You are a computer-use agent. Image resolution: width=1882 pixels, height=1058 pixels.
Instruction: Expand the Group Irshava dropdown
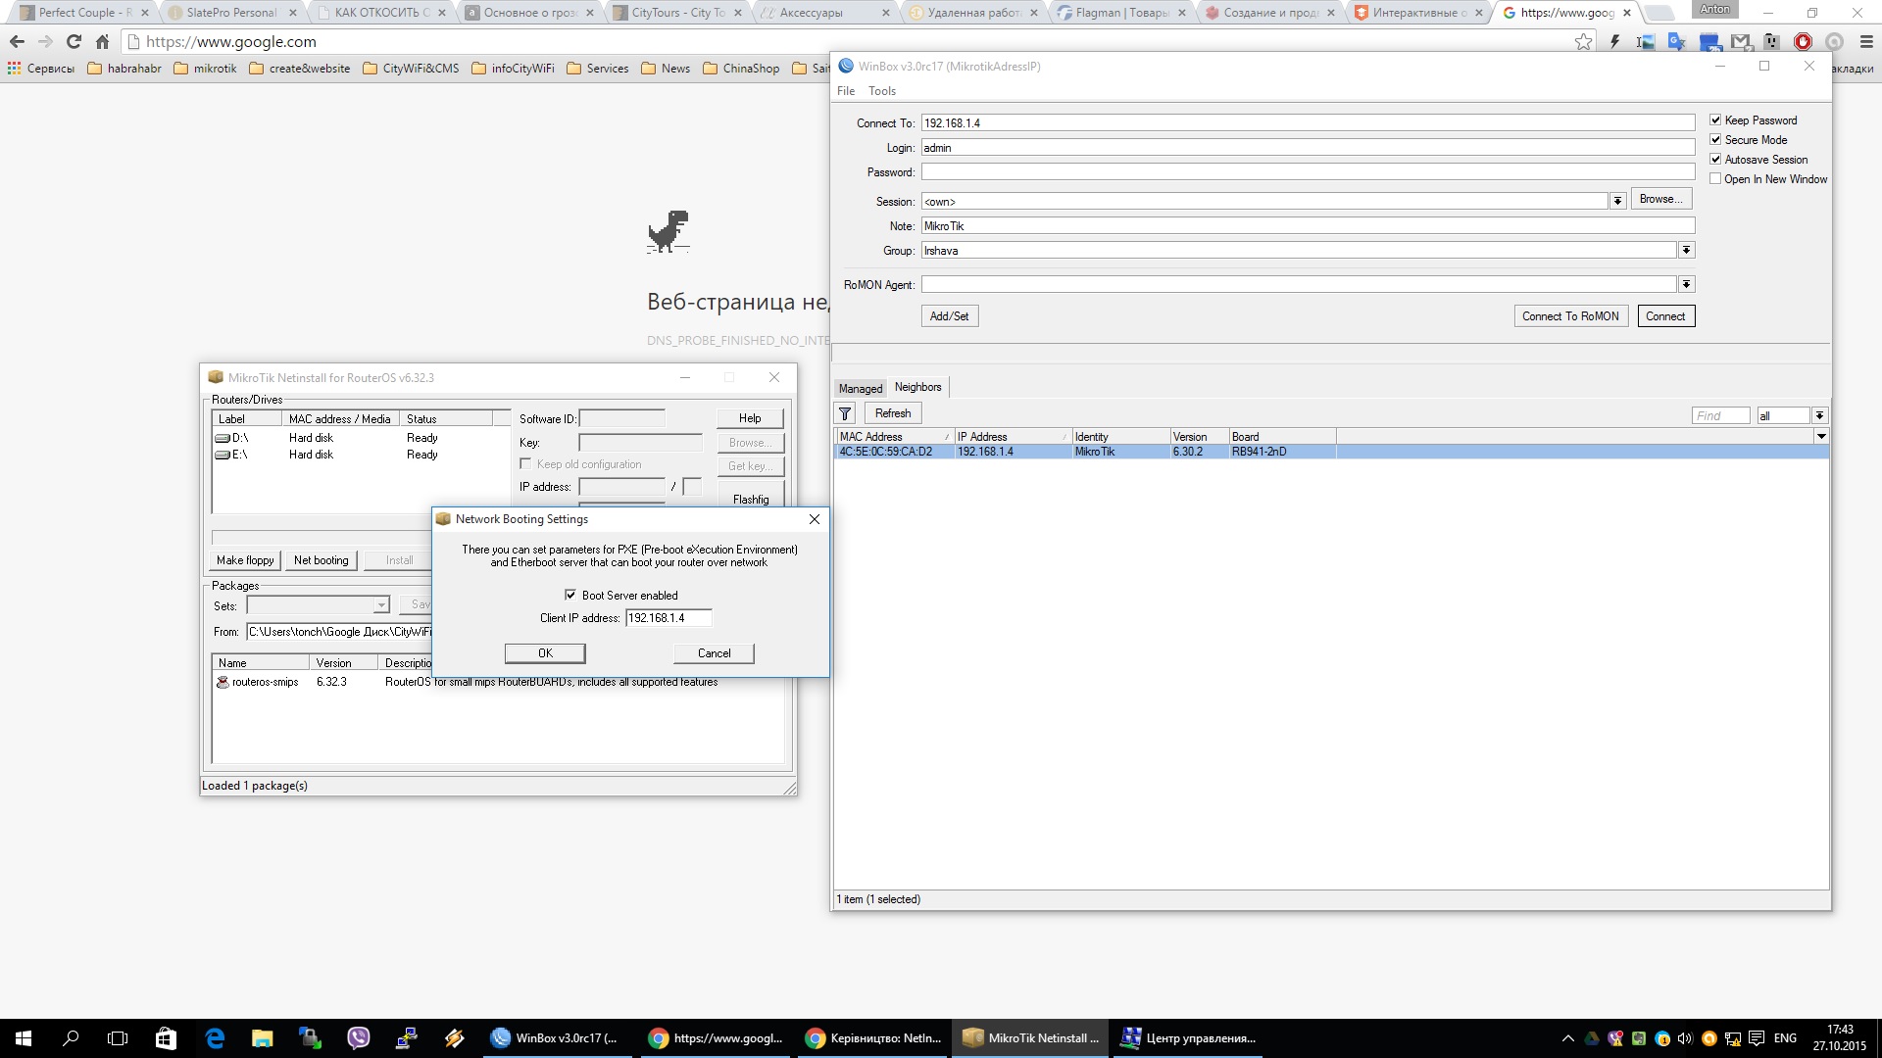point(1686,250)
